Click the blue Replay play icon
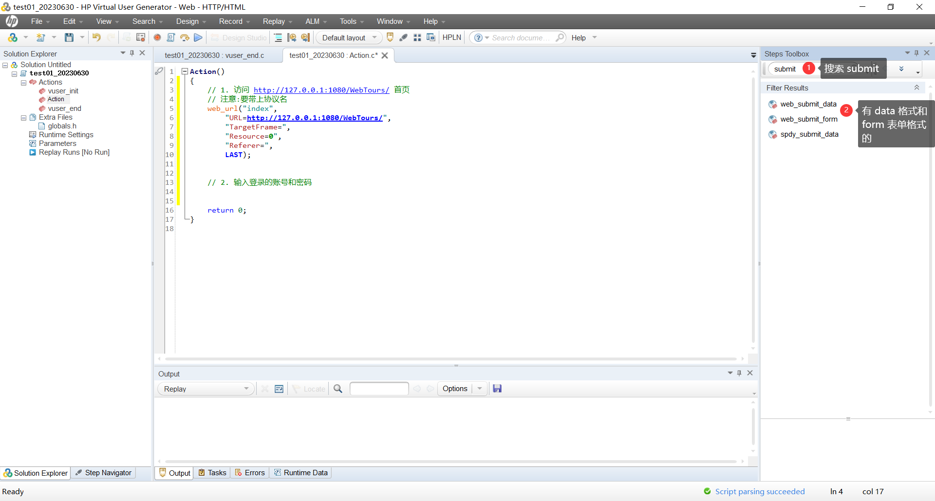This screenshot has width=935, height=501. coord(198,37)
